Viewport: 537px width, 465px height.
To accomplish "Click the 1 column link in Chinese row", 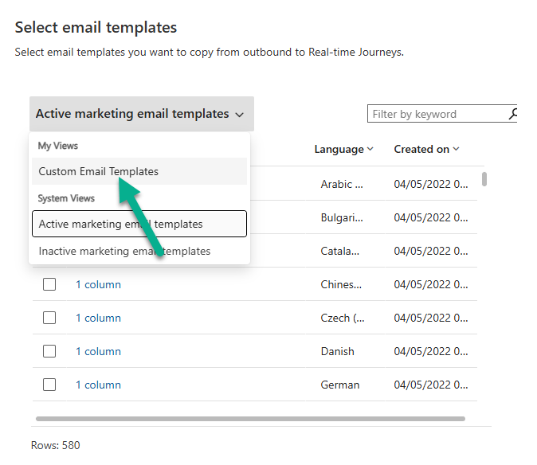I will coord(98,284).
